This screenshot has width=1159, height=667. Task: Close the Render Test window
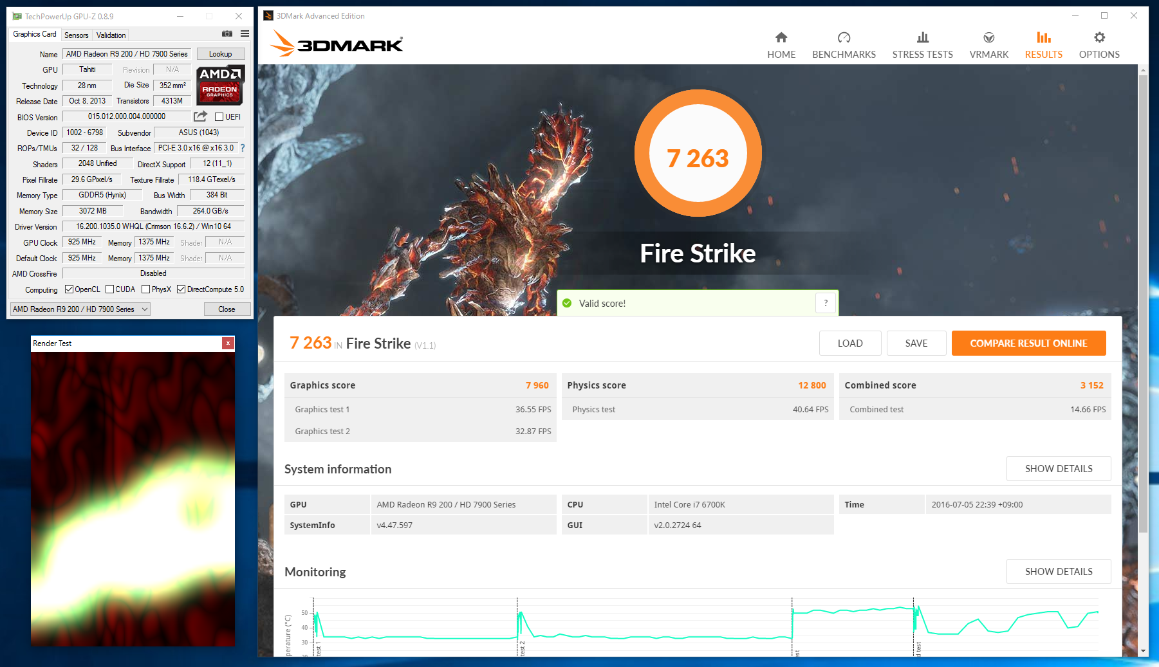(228, 343)
